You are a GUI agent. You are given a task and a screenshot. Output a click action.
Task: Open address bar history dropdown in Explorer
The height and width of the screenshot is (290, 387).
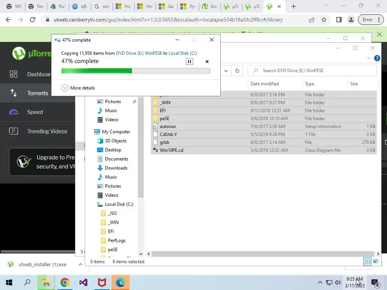[226, 71]
